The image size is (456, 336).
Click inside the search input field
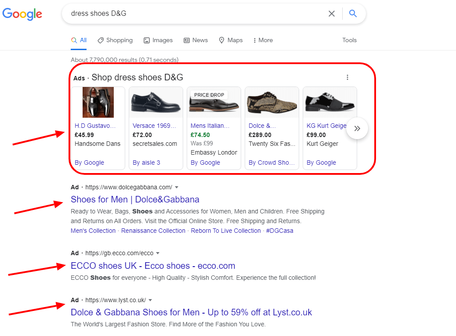pyautogui.click(x=176, y=14)
